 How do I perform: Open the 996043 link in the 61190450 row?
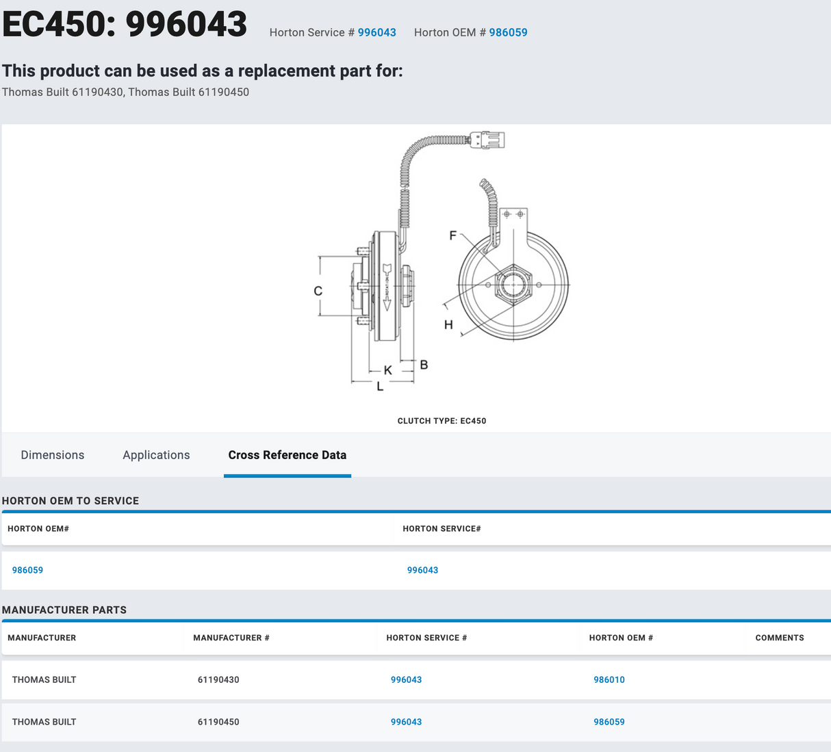406,722
